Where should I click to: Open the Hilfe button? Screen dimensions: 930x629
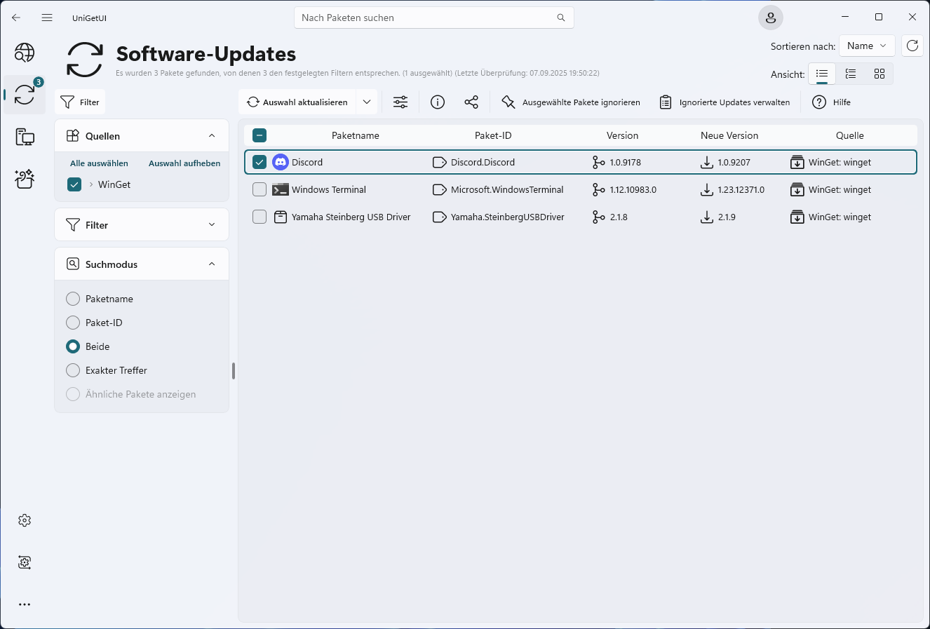[x=832, y=102]
